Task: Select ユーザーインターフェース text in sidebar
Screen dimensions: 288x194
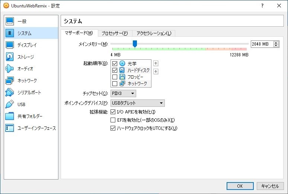Action: point(36,128)
